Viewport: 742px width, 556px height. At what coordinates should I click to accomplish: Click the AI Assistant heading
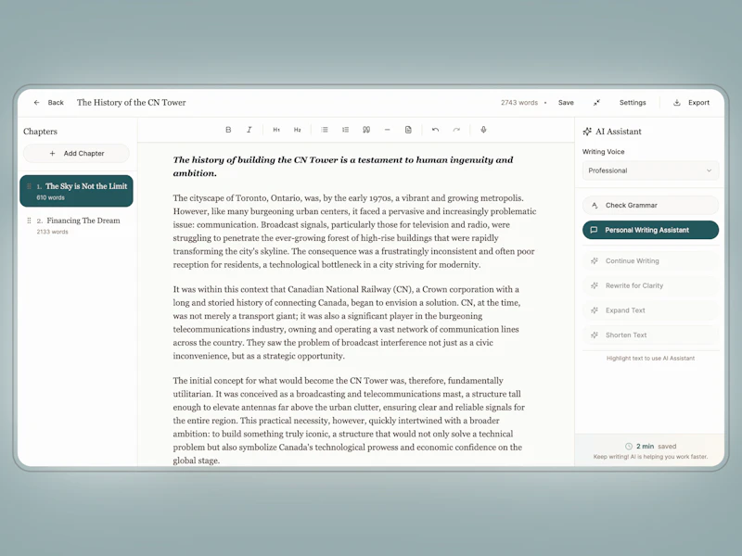point(618,132)
